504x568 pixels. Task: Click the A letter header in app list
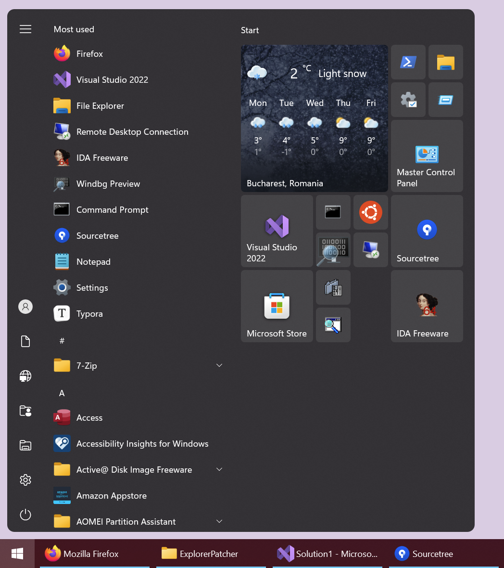coord(62,393)
